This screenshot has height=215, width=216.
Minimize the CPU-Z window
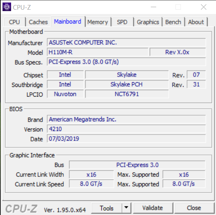pos(153,7)
